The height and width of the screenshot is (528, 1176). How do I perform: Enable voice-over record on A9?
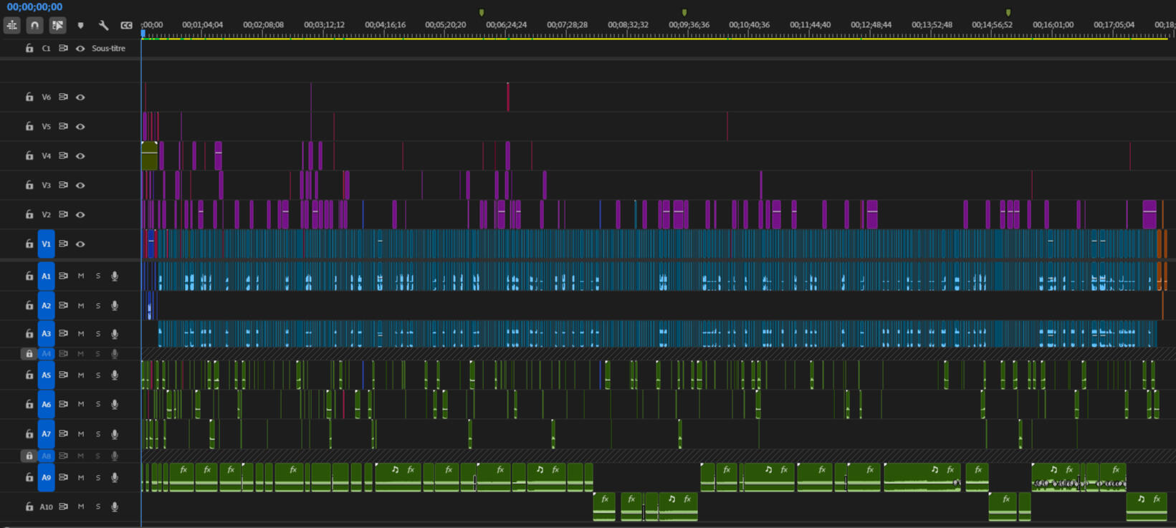point(115,477)
